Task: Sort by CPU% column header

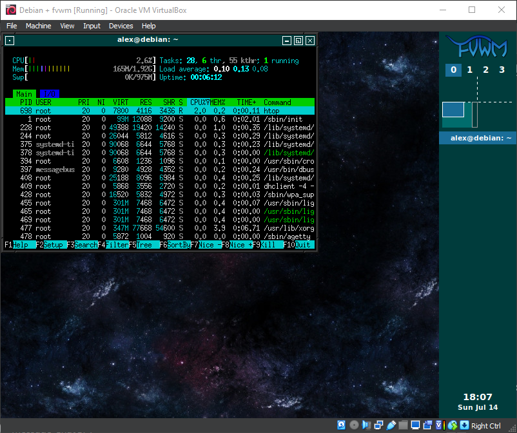Action: [x=197, y=102]
